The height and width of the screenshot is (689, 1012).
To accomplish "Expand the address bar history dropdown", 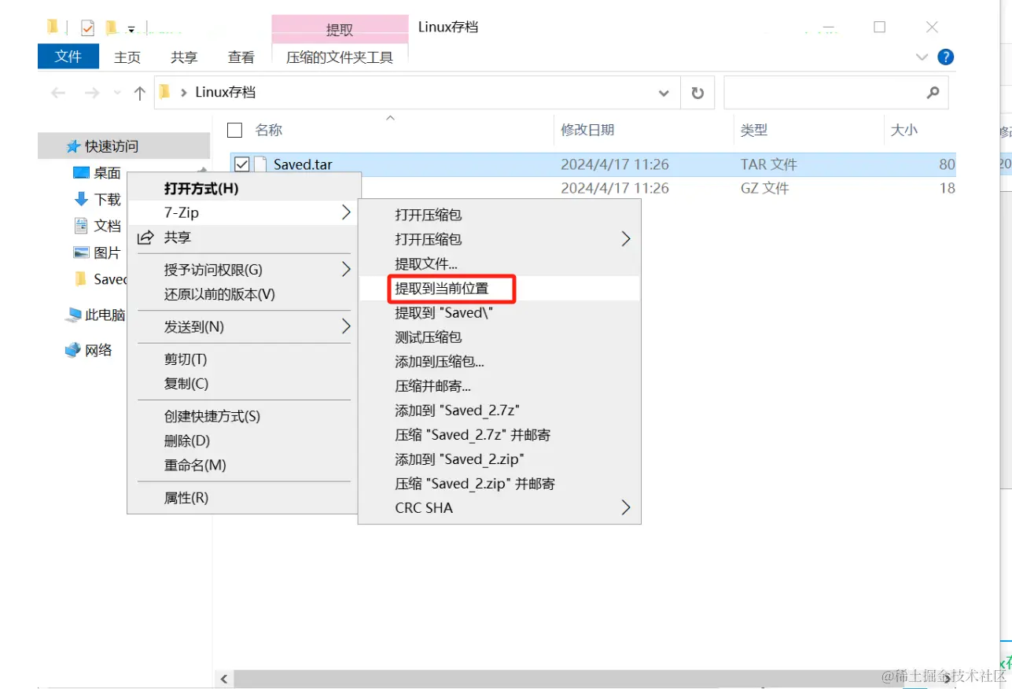I will coord(664,93).
